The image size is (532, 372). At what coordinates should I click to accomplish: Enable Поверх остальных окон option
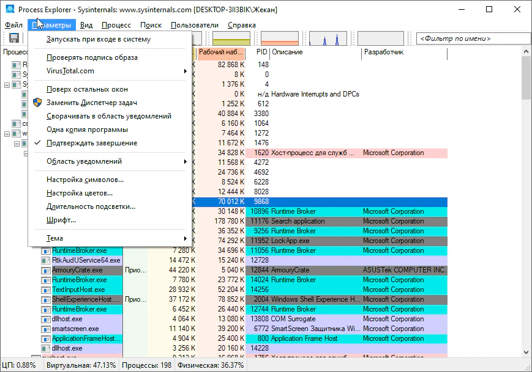(x=87, y=89)
